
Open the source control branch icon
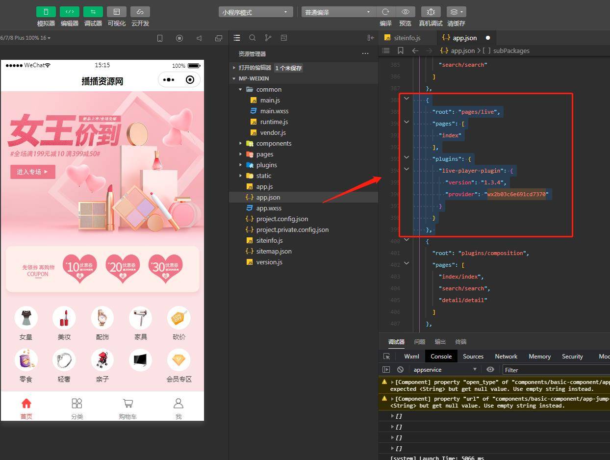268,38
